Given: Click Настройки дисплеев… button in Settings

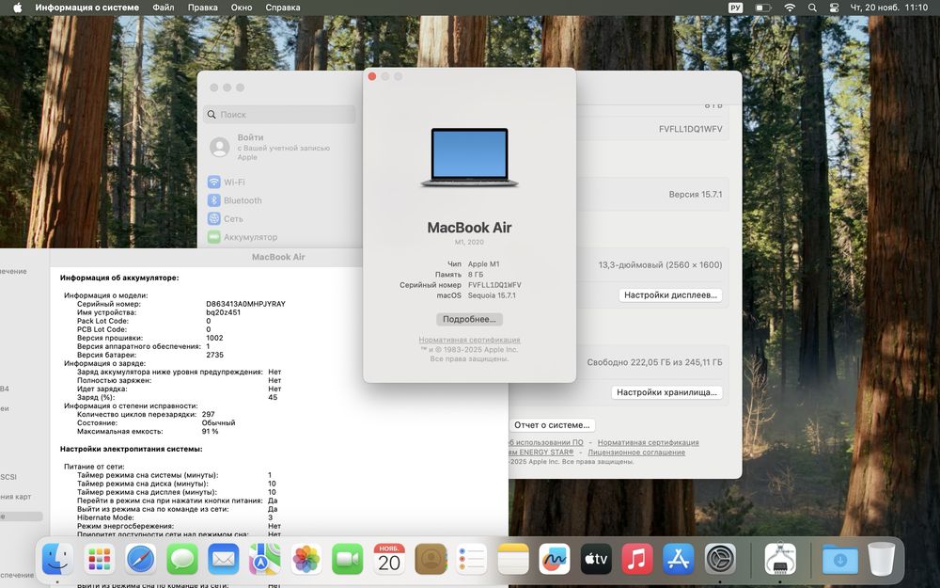Looking at the screenshot, I should (670, 295).
